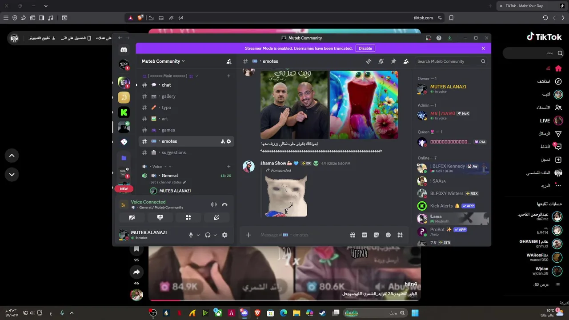Share your screen in voice panel

[x=160, y=217]
